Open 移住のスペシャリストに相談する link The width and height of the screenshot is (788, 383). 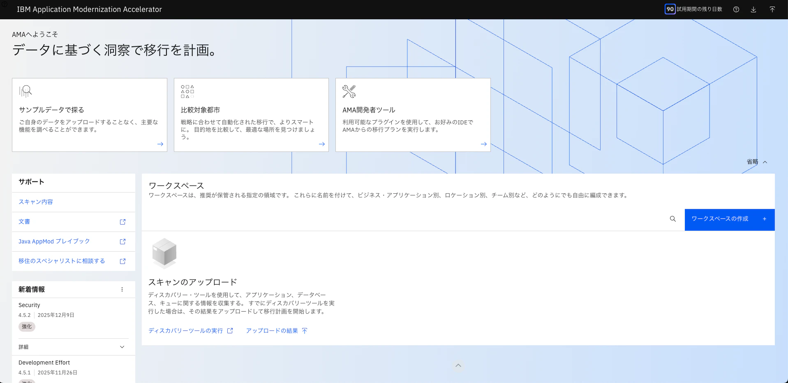point(62,261)
